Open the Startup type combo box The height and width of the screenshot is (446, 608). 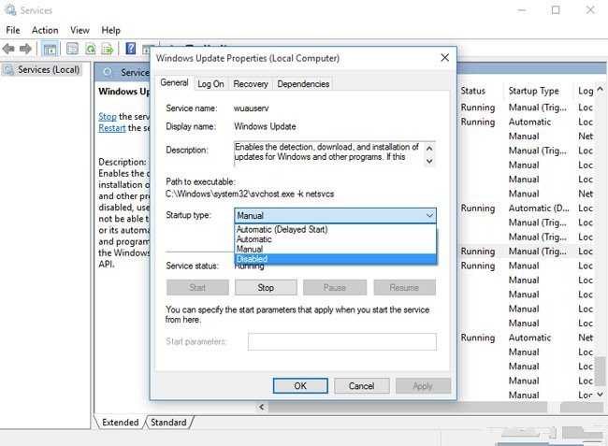pyautogui.click(x=335, y=215)
